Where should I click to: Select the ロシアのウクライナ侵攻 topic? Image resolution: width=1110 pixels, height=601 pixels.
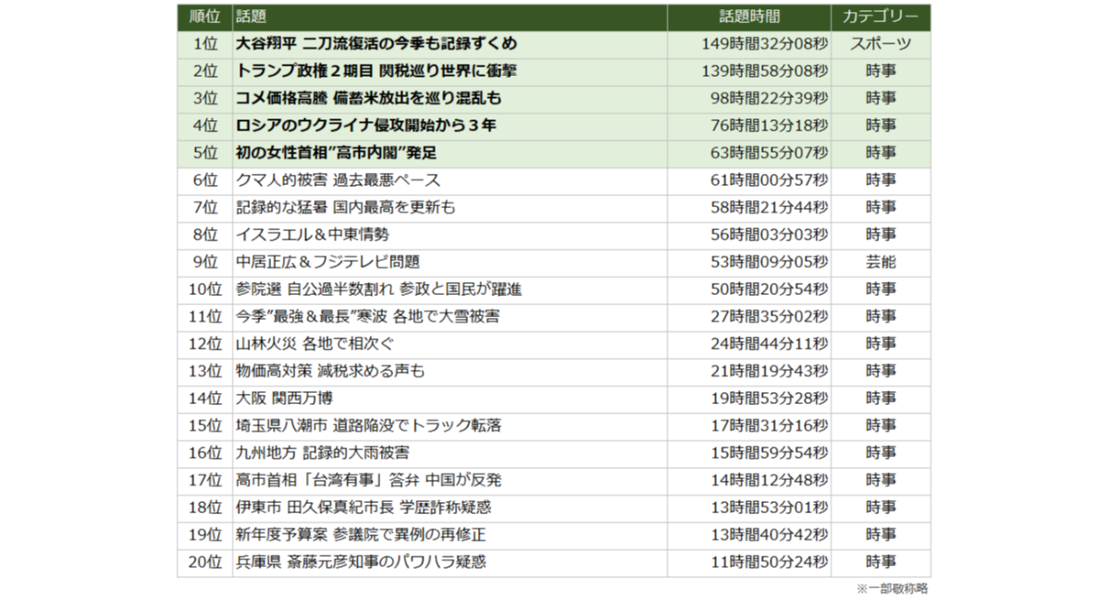click(x=365, y=126)
